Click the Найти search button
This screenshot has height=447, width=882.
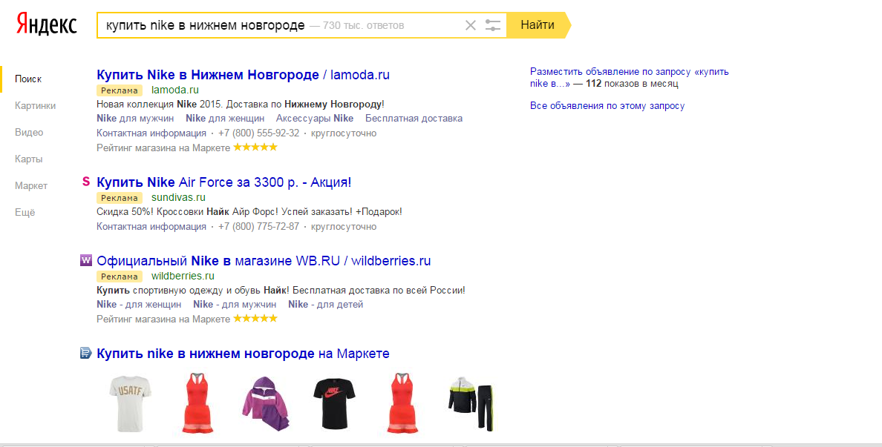(x=538, y=25)
